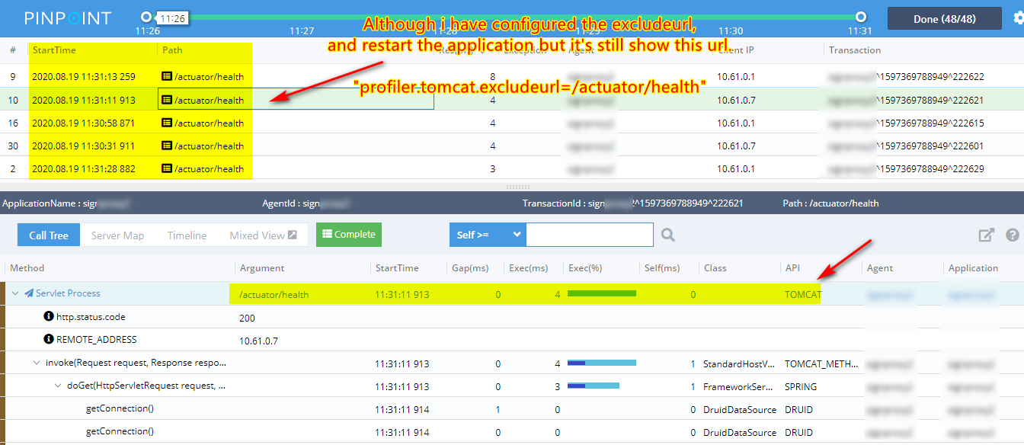Sort by # column header
The height and width of the screenshot is (445, 1024).
[x=13, y=50]
